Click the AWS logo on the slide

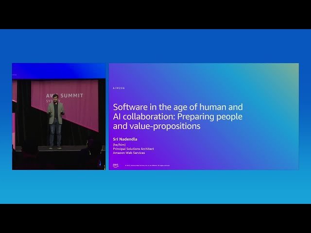[116, 166]
